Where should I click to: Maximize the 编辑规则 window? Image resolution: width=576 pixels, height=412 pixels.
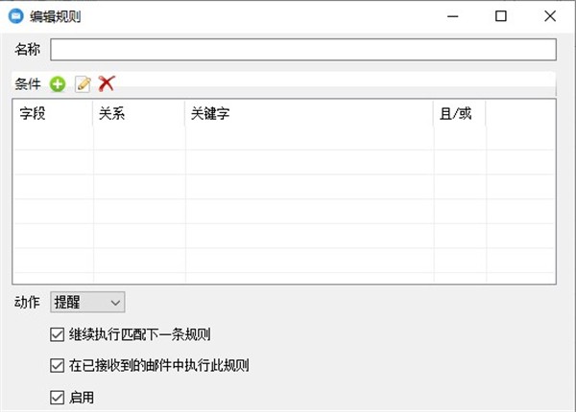tap(501, 16)
